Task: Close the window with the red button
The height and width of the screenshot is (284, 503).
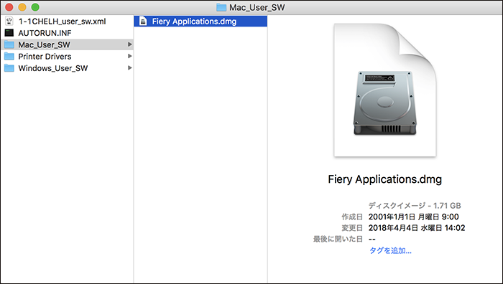Action: (x=9, y=7)
